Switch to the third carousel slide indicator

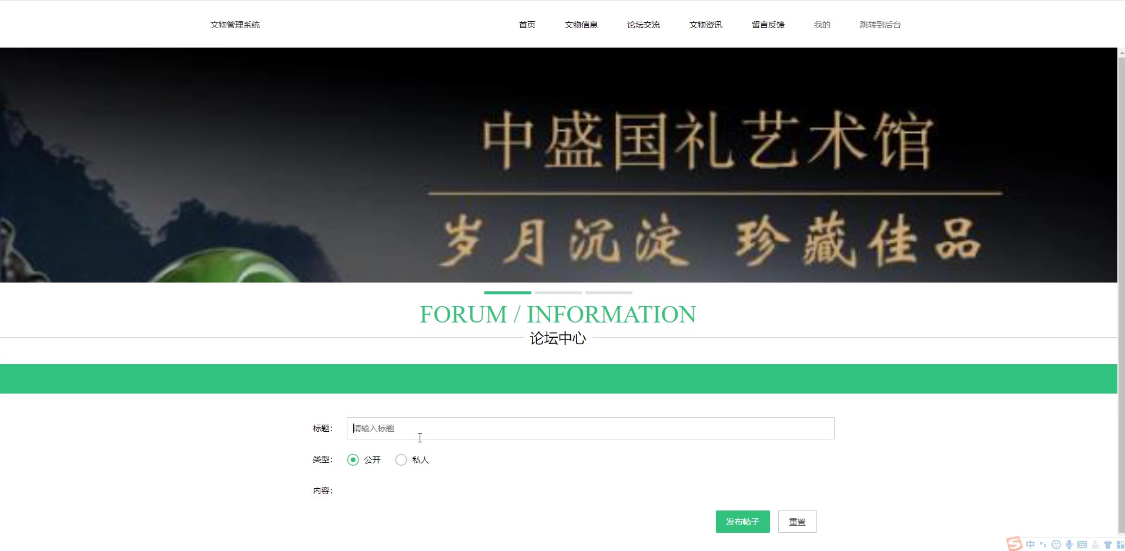click(609, 293)
